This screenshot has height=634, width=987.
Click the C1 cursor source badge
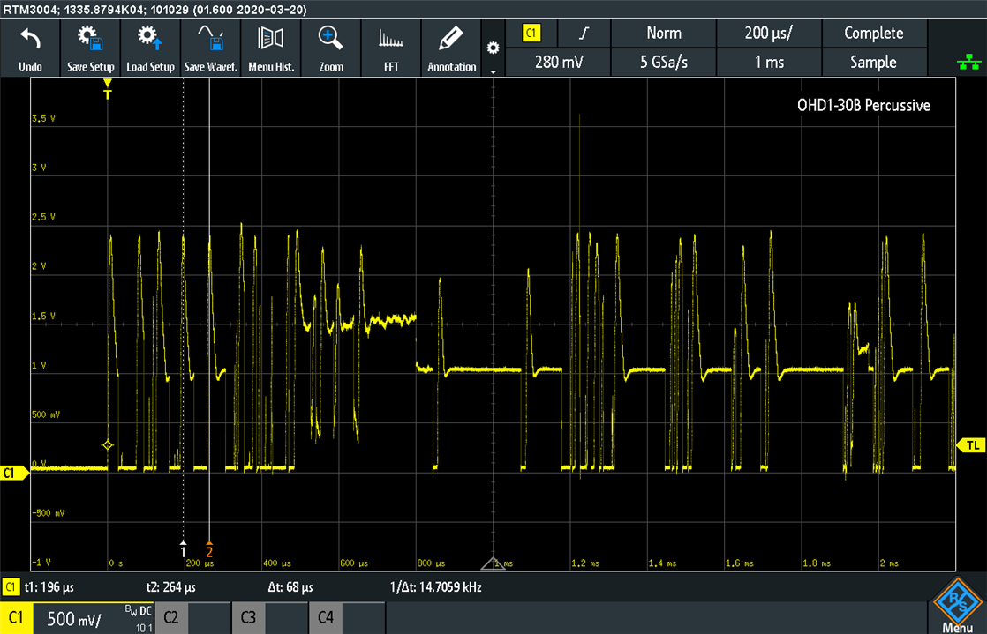tap(11, 587)
